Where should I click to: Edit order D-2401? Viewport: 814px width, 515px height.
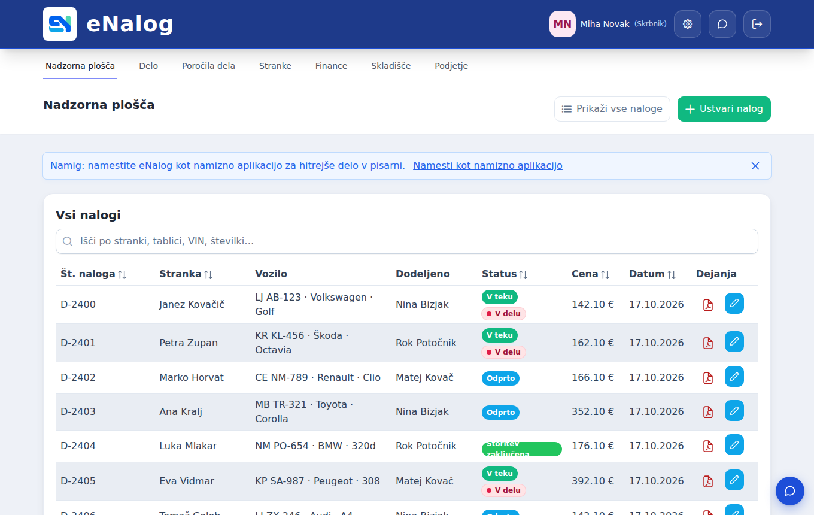734,342
